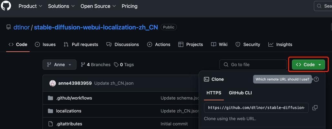Image resolution: width=332 pixels, height=129 pixels.
Task: Open the Insights tab
Action: tap(280, 45)
